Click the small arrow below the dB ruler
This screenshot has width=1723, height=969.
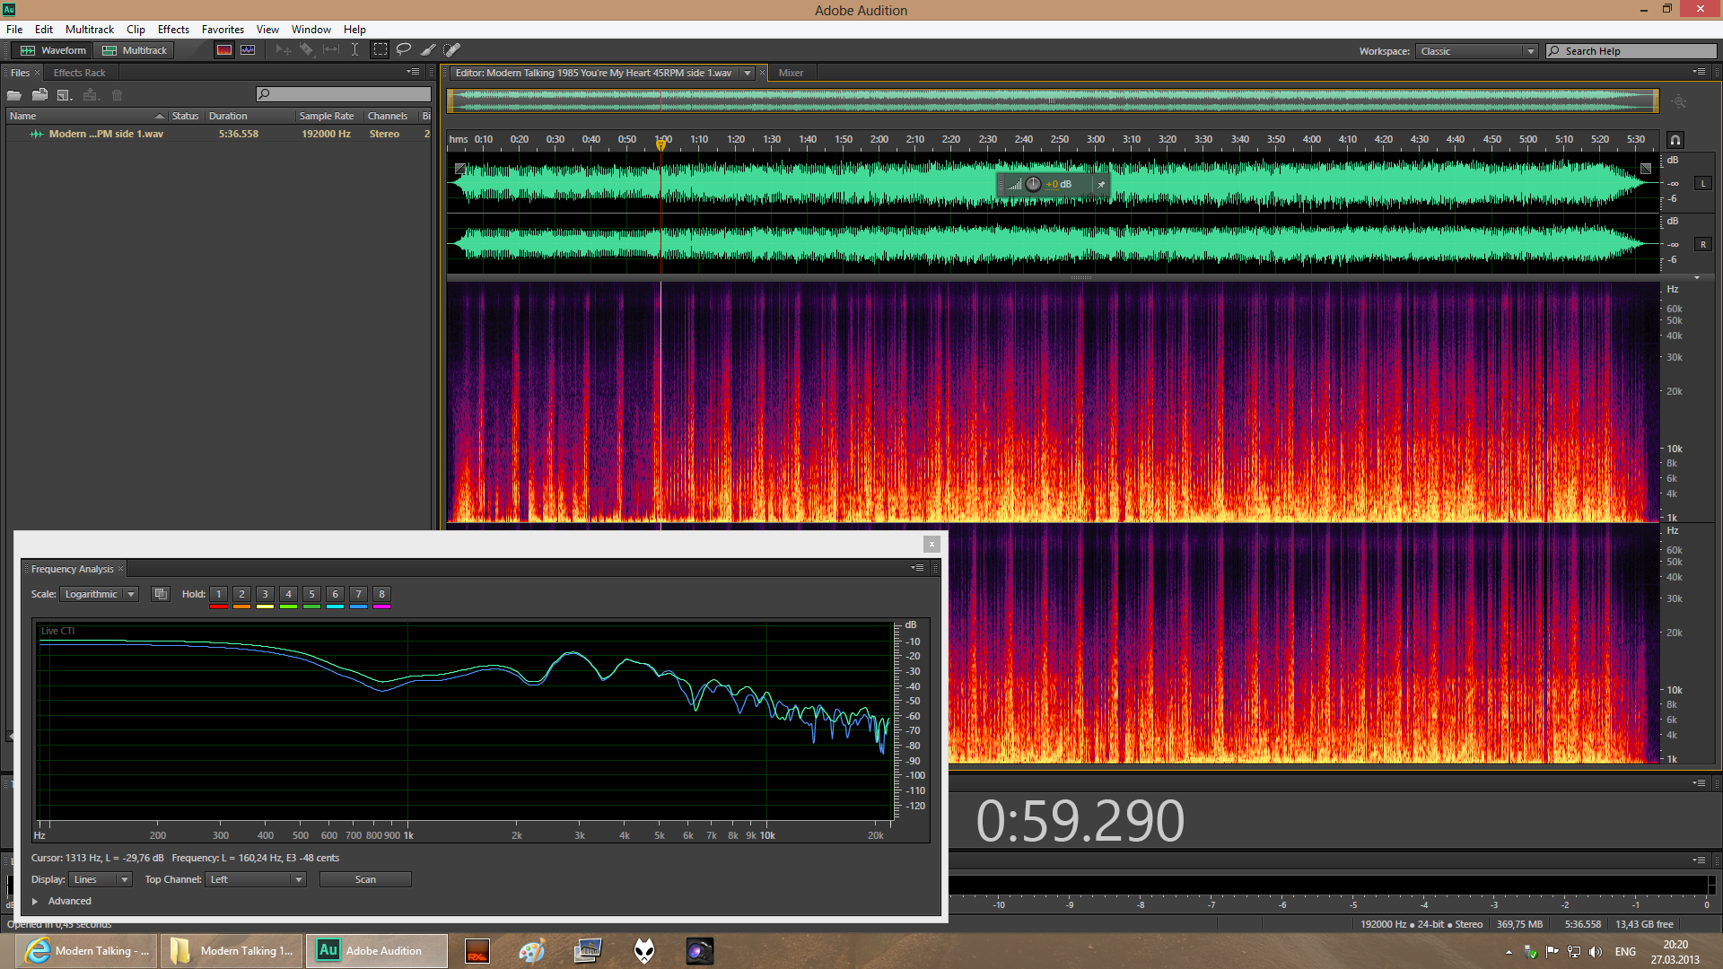click(x=1697, y=278)
